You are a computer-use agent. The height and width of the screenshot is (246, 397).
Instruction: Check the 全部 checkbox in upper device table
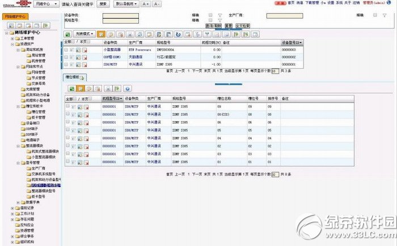[73, 41]
